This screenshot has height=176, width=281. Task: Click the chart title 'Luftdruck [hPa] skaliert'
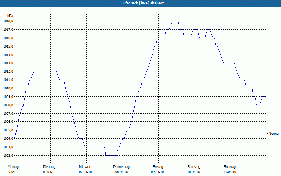(142, 3)
